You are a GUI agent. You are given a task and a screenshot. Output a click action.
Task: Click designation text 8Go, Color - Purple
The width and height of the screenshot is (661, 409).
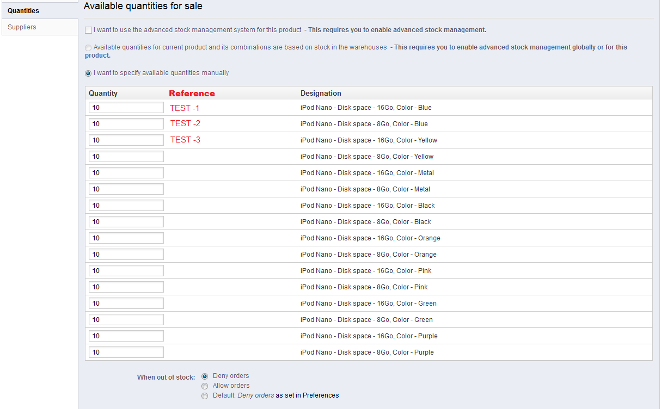coord(367,352)
